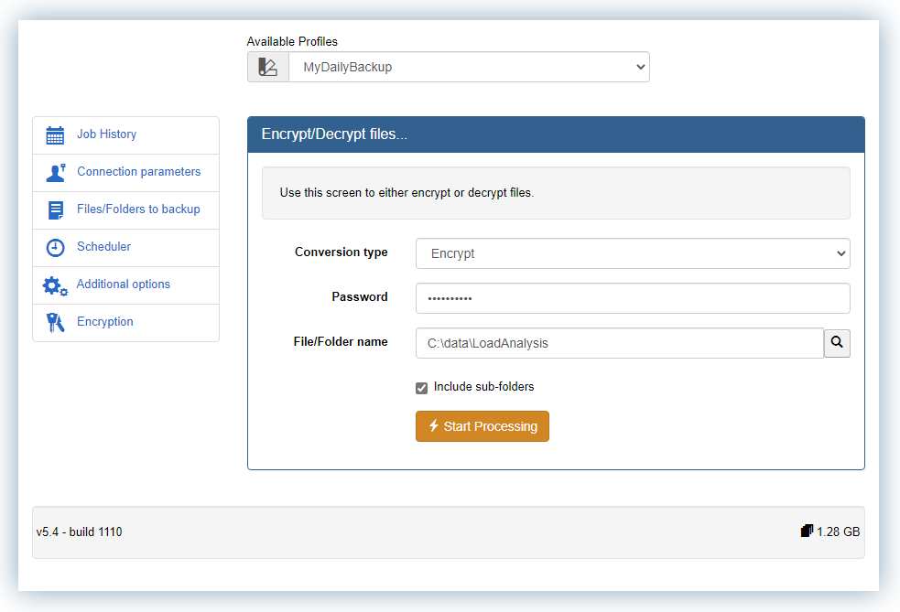Click the memory usage icon showing 1.28 GB
Screen dimensions: 900x612
tap(807, 530)
